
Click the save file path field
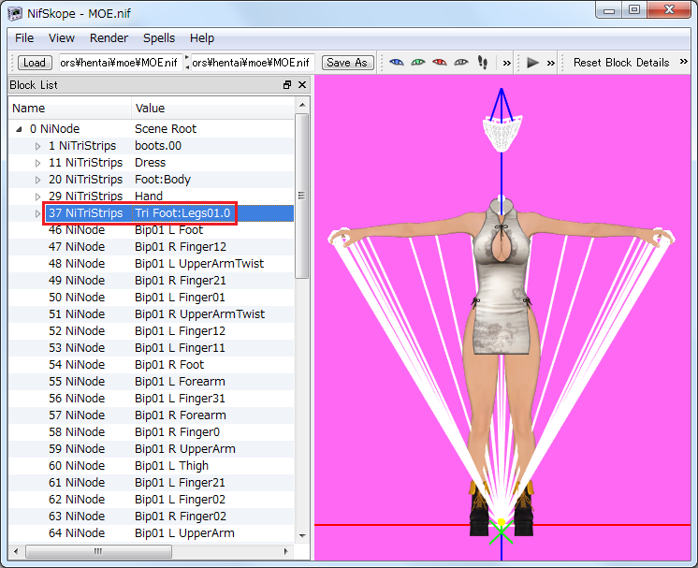(253, 63)
